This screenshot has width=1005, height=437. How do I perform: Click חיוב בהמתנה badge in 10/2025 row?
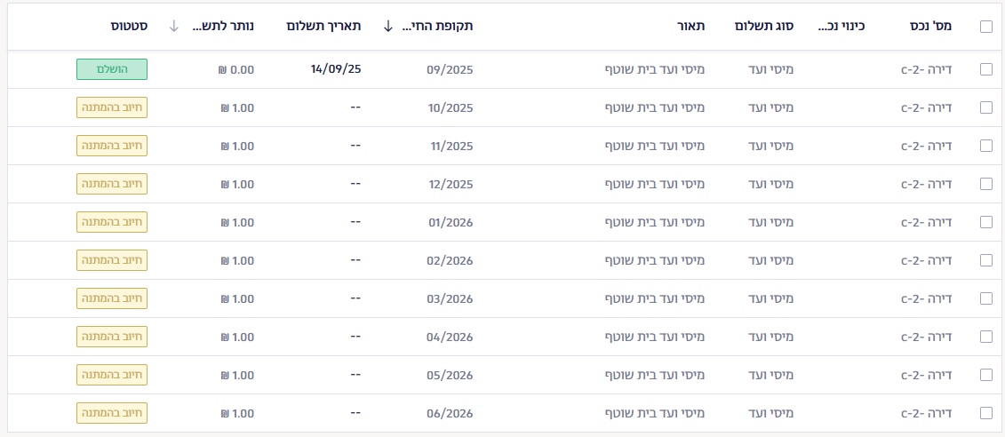[112, 107]
